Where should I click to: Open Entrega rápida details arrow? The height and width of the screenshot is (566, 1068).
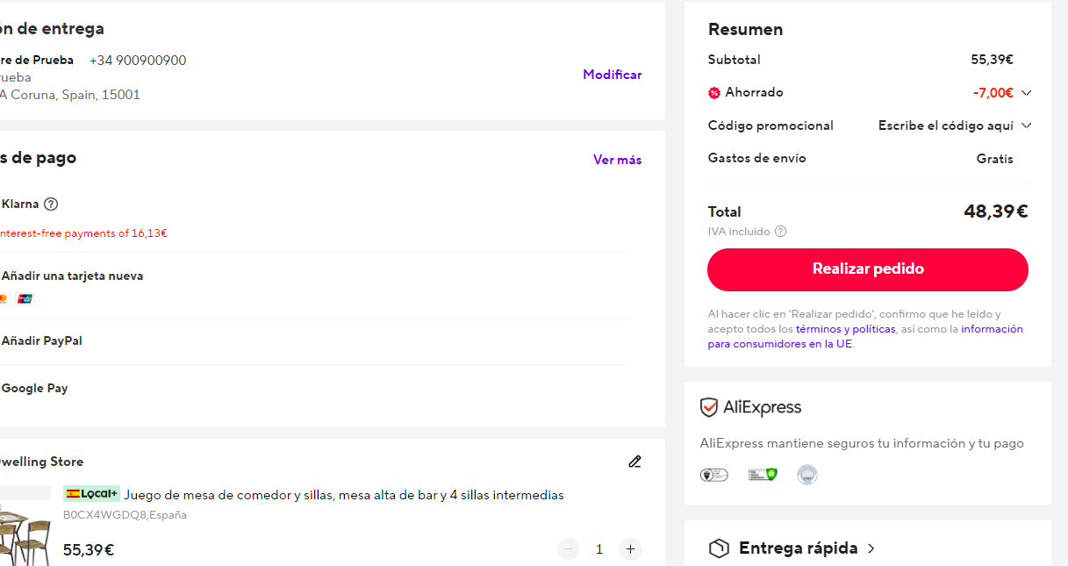tap(871, 548)
